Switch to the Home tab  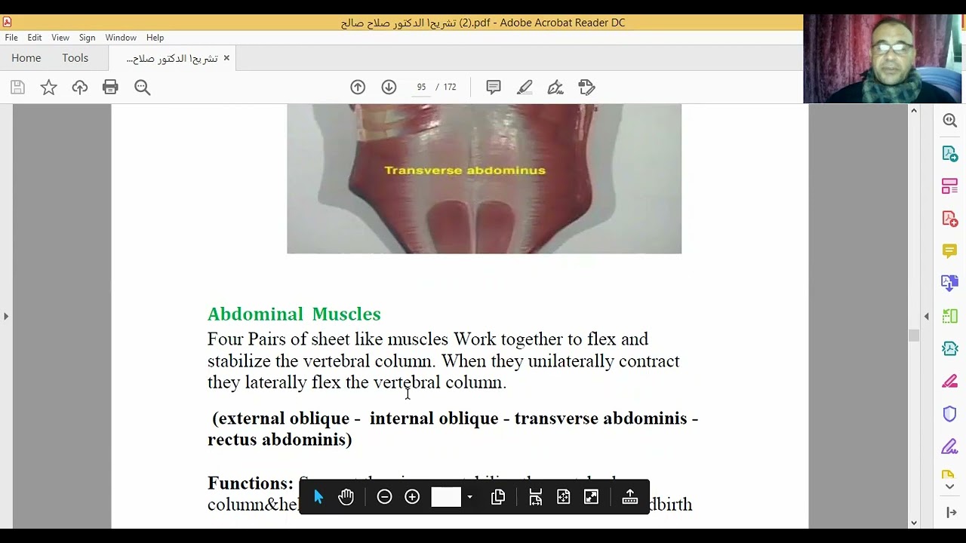point(26,58)
